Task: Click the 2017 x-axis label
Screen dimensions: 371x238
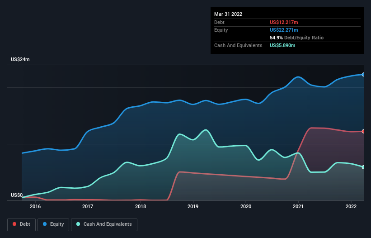Action: coord(88,206)
